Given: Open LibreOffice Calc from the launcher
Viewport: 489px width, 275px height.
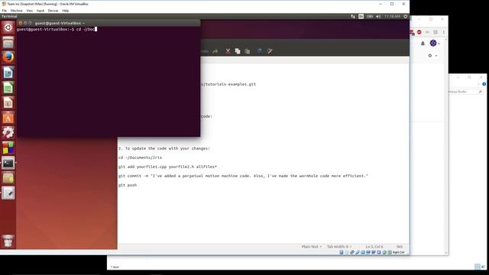Looking at the screenshot, I should coord(8,88).
